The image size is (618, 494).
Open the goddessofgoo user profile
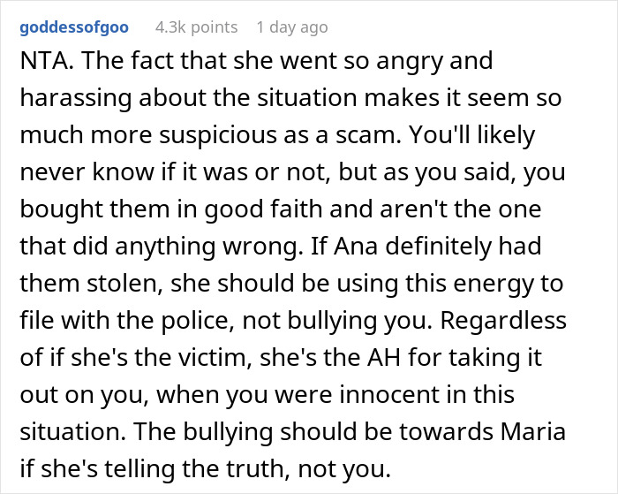click(x=73, y=27)
